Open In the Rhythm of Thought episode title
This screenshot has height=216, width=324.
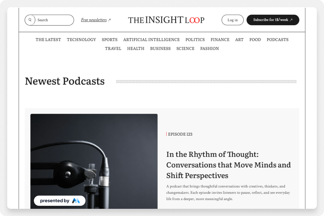click(228, 165)
